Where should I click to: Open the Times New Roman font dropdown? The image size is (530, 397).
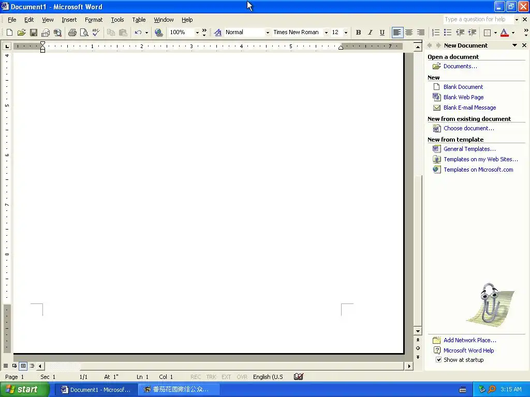326,33
